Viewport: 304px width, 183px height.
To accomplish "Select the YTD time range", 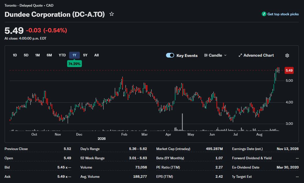I will click(62, 55).
